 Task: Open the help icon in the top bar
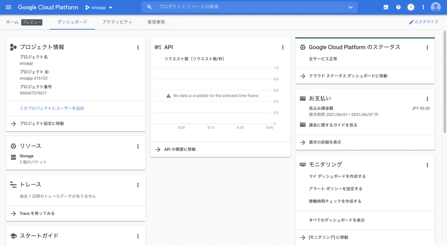[x=398, y=7]
